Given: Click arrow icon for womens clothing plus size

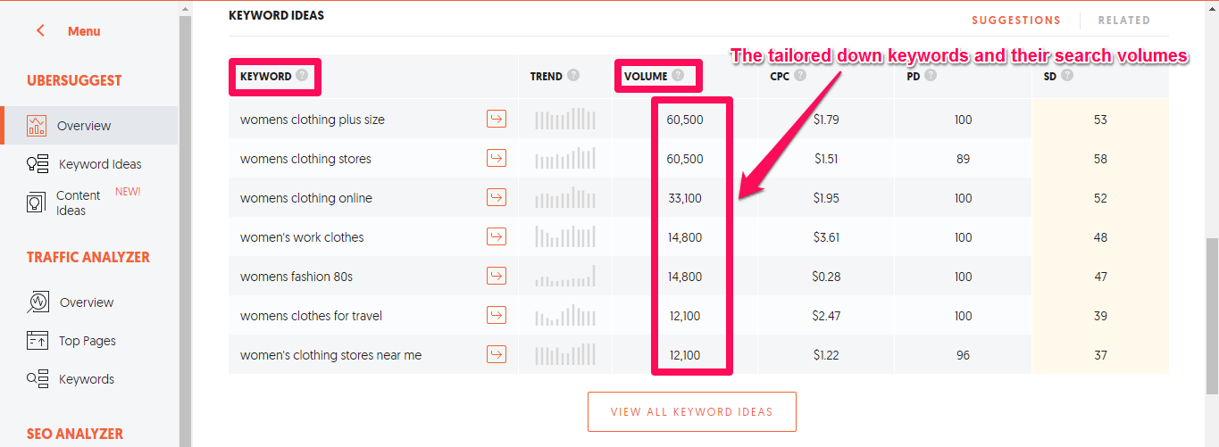Looking at the screenshot, I should (x=497, y=120).
